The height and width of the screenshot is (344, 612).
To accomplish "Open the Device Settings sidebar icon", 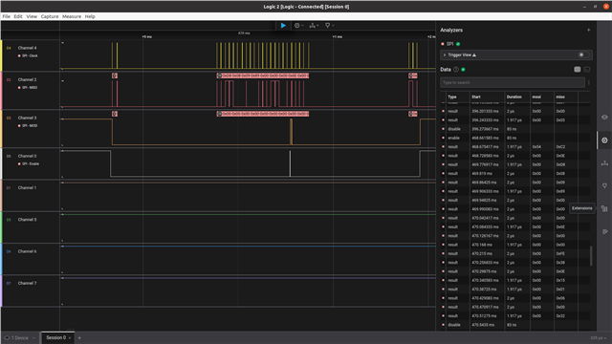I will click(x=604, y=117).
